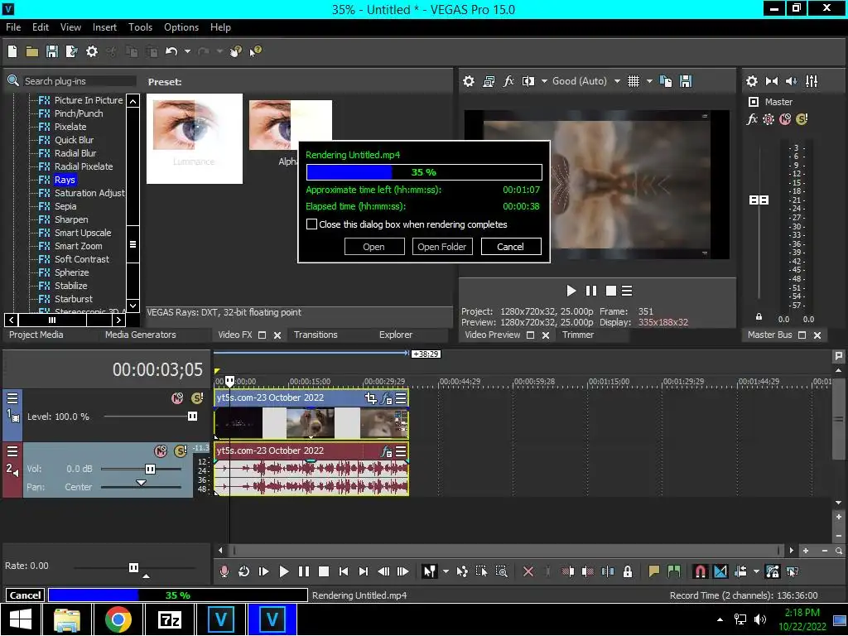
Task: Switch to the Transitions tab
Action: pos(316,335)
